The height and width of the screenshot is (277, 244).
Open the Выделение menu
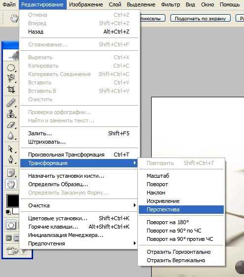[141, 4]
